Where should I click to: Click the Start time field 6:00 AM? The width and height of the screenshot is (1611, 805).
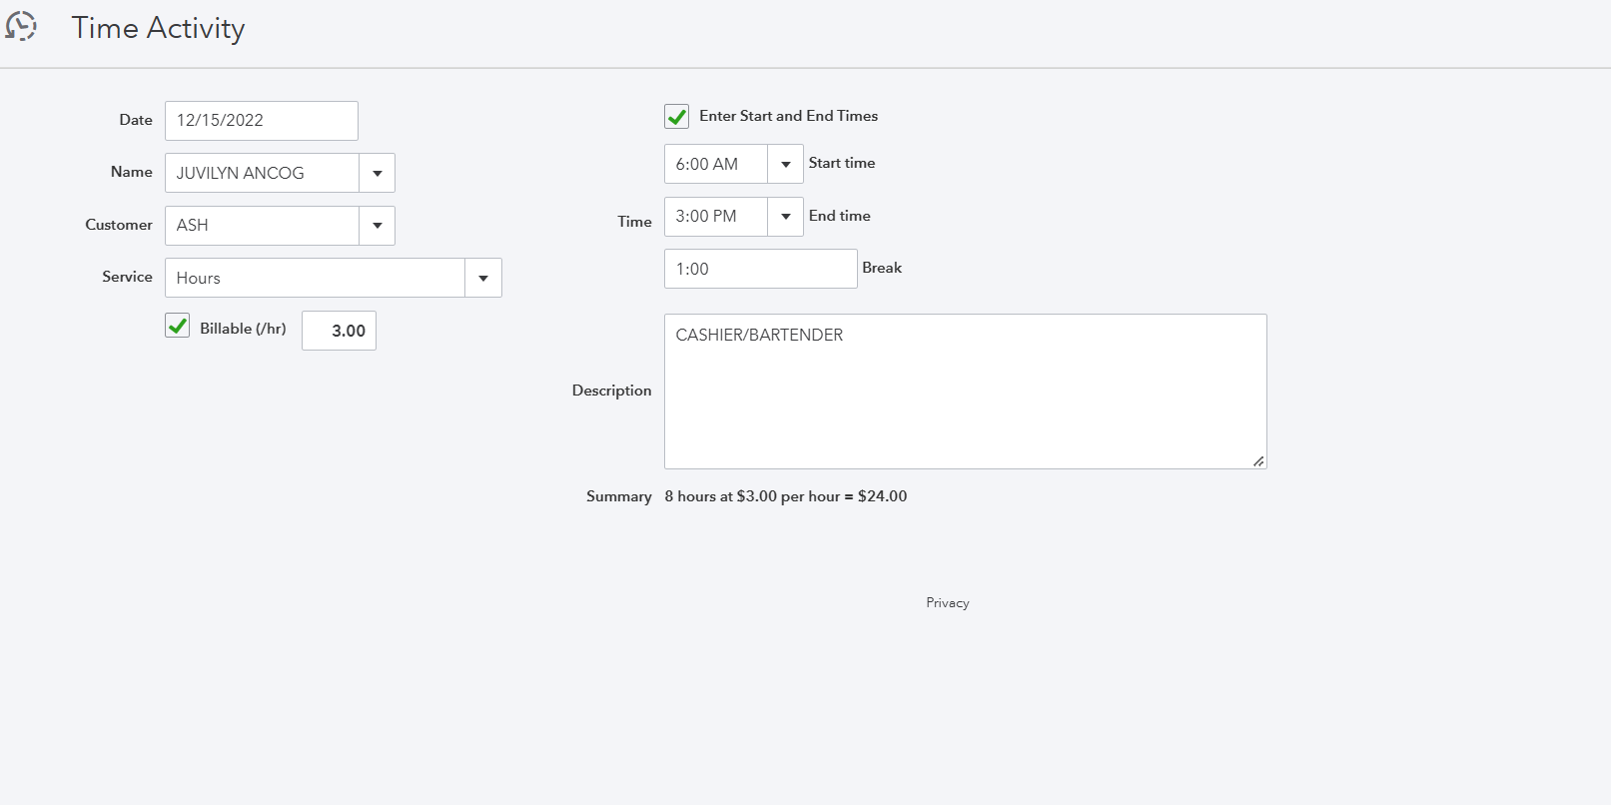point(716,164)
